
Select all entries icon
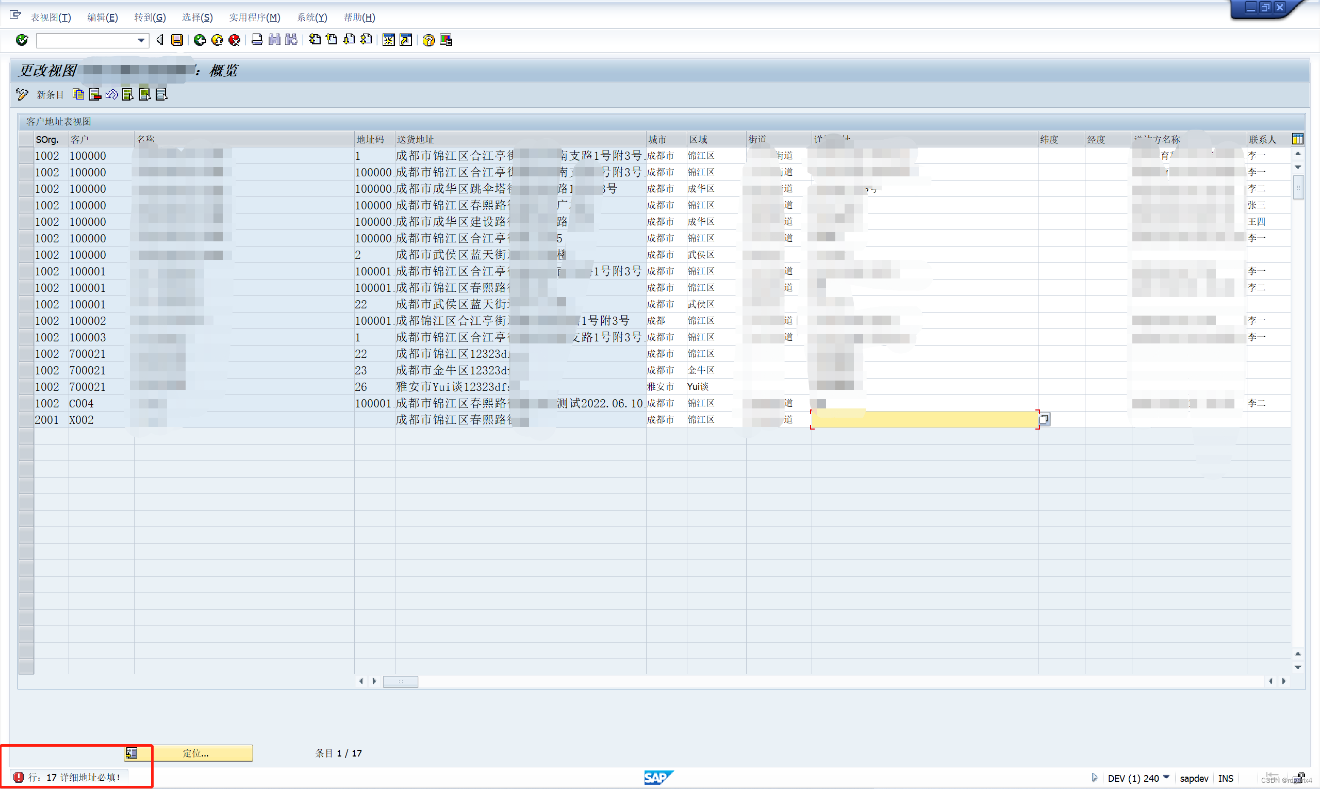coord(128,95)
